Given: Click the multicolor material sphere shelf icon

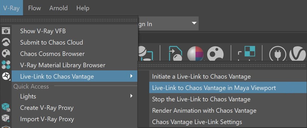Looking at the screenshot, I should click(x=195, y=53).
